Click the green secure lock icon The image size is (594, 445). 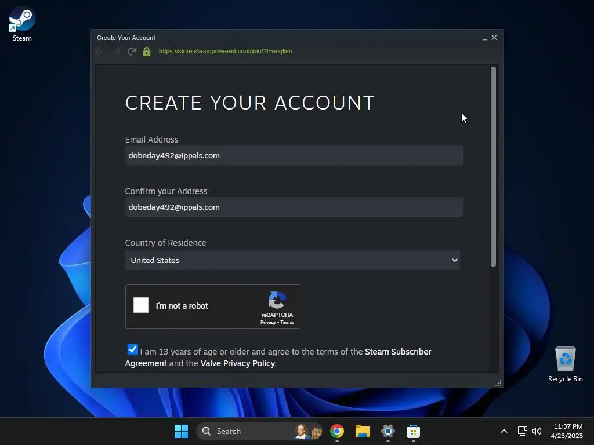147,52
